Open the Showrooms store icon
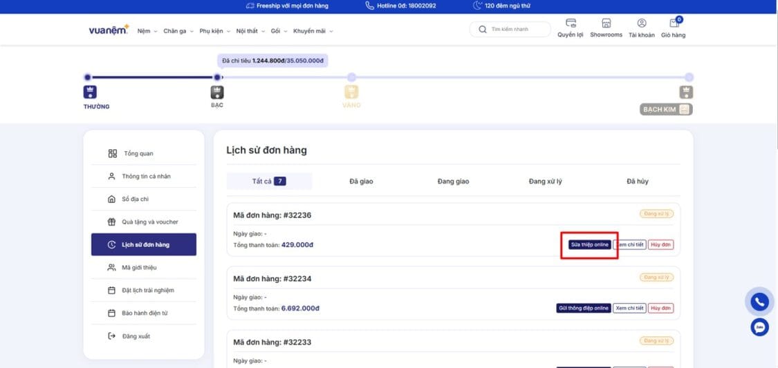The width and height of the screenshot is (778, 368). point(606,24)
